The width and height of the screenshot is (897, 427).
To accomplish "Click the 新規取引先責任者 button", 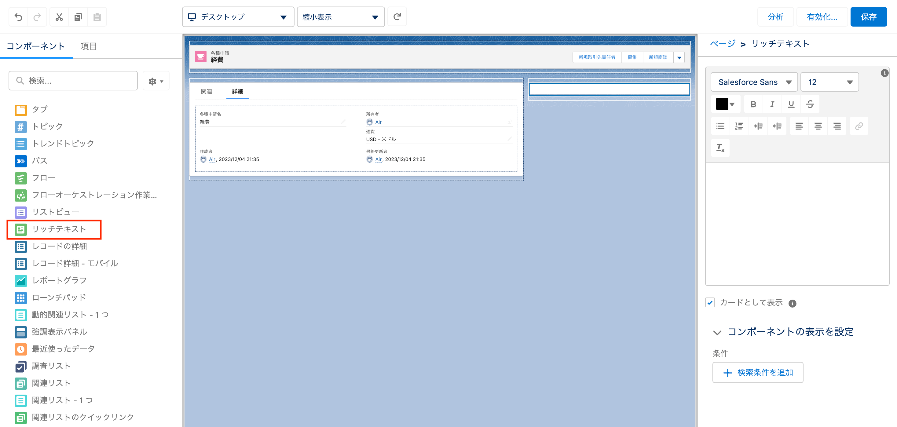I will (597, 57).
